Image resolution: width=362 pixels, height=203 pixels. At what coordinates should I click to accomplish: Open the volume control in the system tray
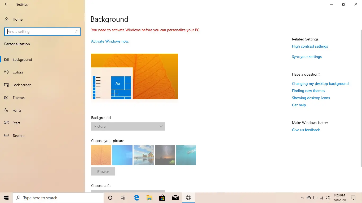(x=328, y=198)
